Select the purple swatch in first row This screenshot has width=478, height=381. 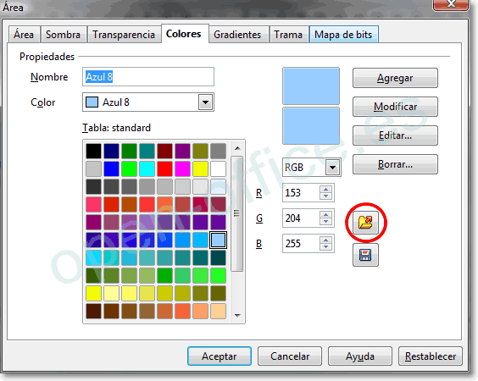(x=182, y=151)
